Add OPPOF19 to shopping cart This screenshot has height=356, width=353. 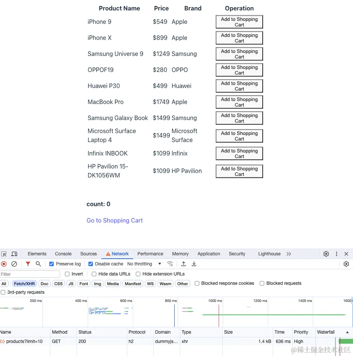239,70
